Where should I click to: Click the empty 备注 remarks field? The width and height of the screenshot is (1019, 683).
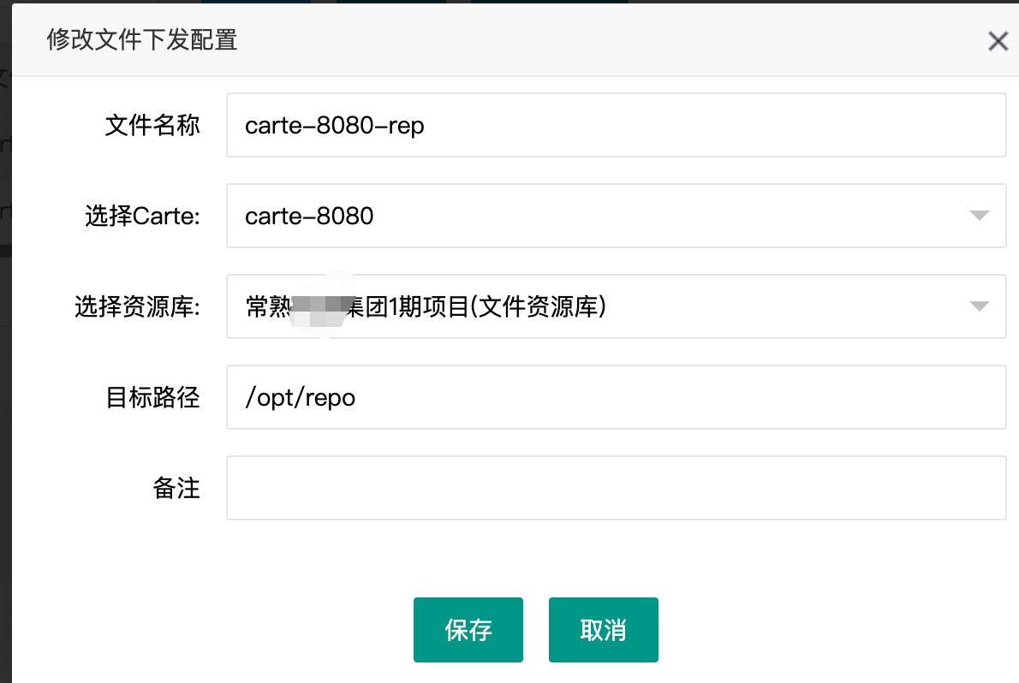click(x=616, y=488)
